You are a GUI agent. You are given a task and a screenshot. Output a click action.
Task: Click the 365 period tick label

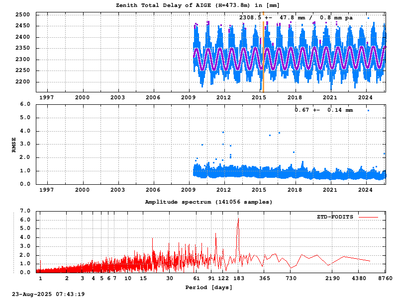click(265, 279)
